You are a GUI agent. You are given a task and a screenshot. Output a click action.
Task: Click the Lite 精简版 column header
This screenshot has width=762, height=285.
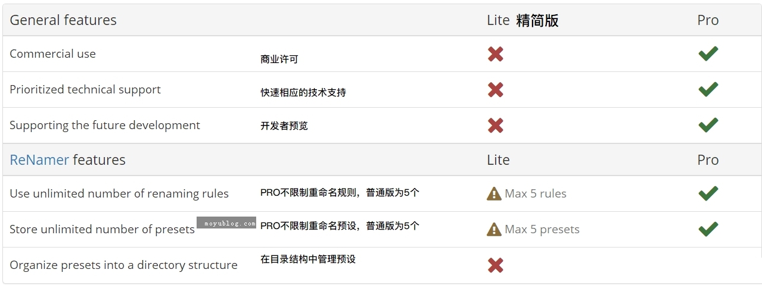pos(522,20)
